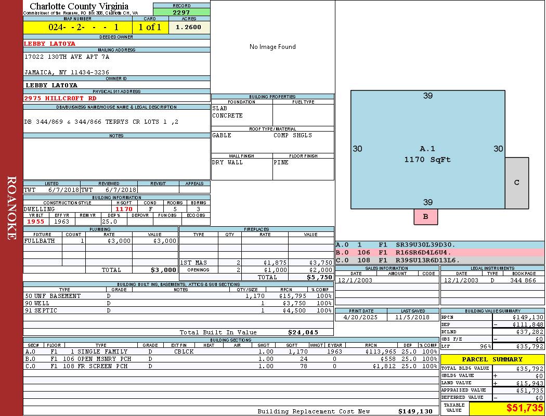The width and height of the screenshot is (546, 416).
Task: Click the 1ST MAS fireplace row
Action: 257,263
